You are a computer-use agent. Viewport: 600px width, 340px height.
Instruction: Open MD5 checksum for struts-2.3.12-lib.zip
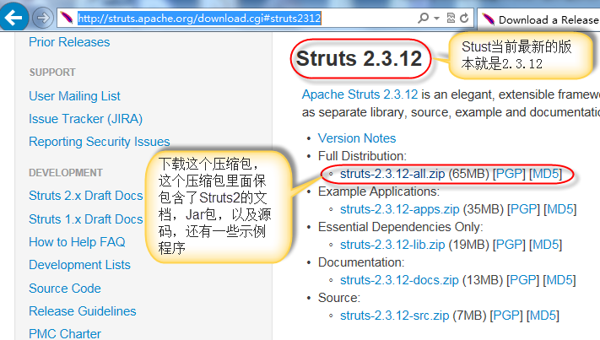pyautogui.click(x=545, y=245)
